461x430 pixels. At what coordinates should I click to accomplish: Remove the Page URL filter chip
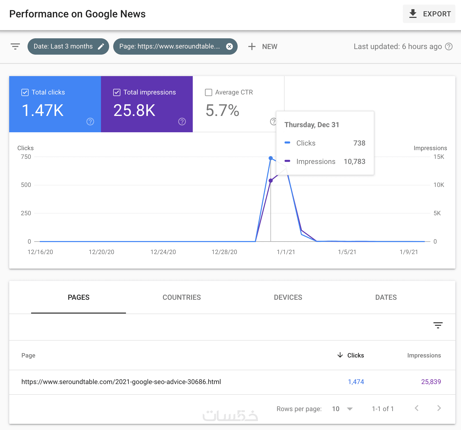[x=229, y=46]
